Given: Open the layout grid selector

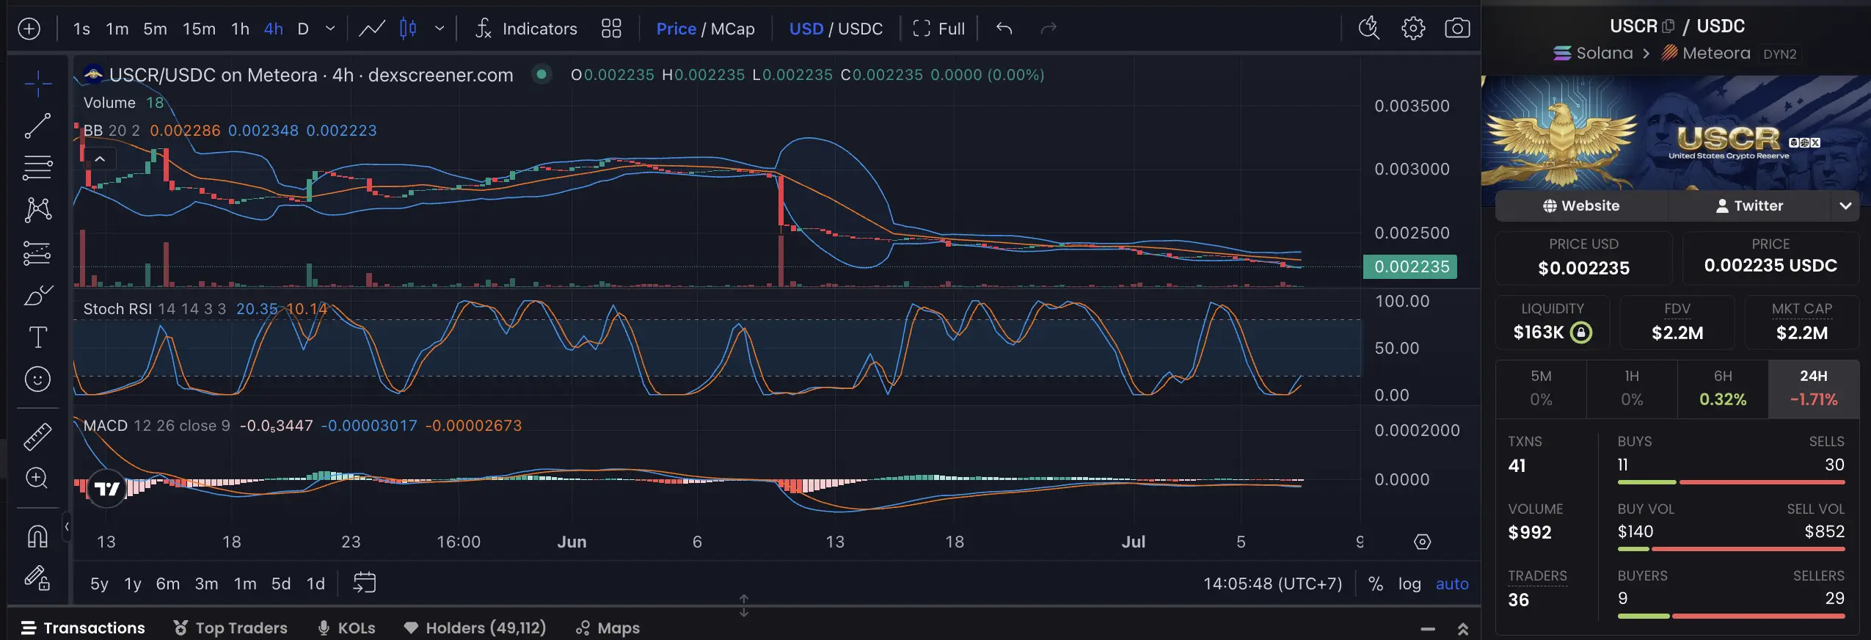Looking at the screenshot, I should tap(611, 29).
